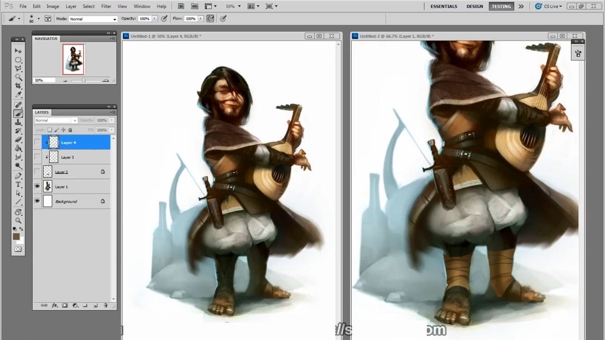Toggle Layer 4 visibility on
The image size is (605, 340).
(37, 143)
